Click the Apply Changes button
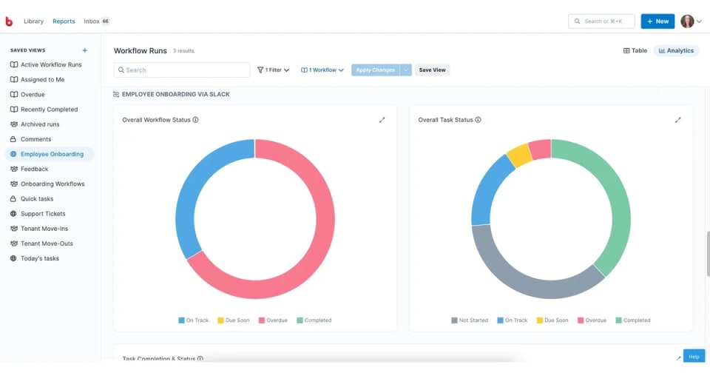Screen dimensions: 710x373 coord(376,70)
